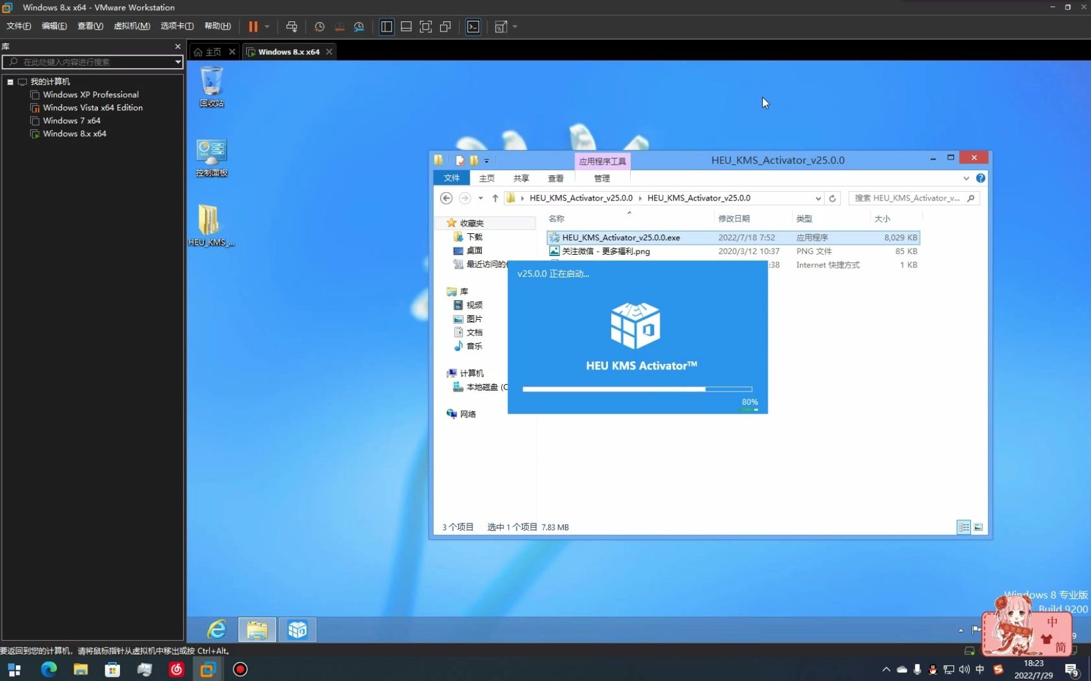Toggle the thumbnail bar view in VMware
Viewport: 1091px width, 681px height.
406,26
